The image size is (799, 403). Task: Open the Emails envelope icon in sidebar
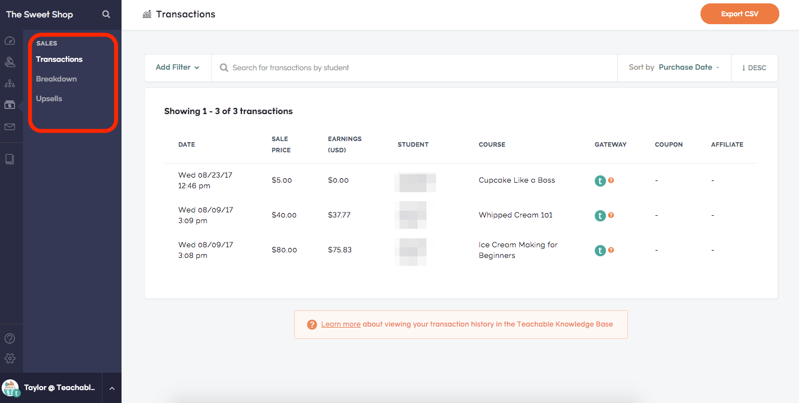tap(10, 127)
